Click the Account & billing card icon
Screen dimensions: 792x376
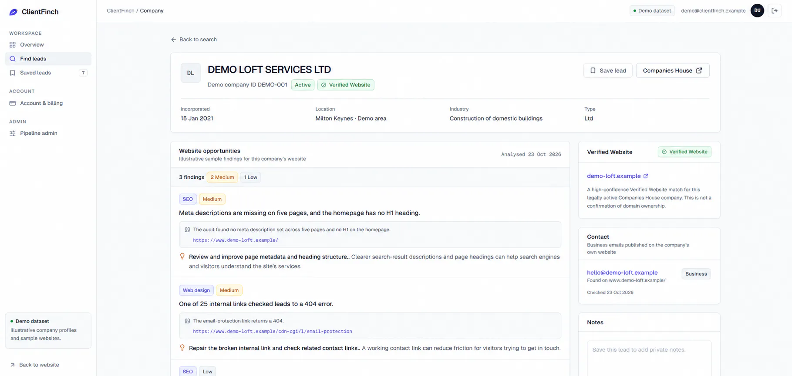coord(13,103)
